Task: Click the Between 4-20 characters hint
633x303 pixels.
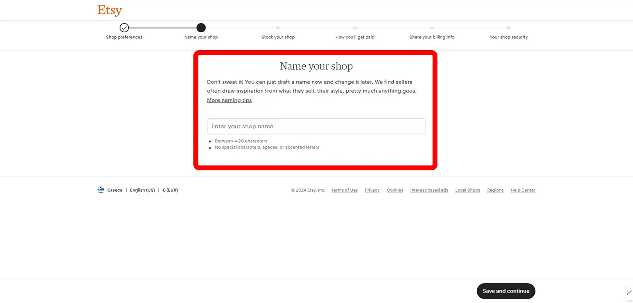Action: tap(241, 141)
